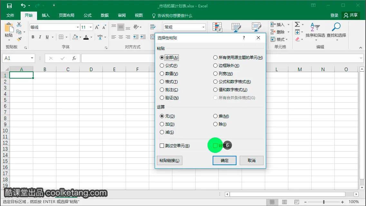Click the Cut scissors icon
Image resolution: width=366 pixels, height=206 pixels.
[x=19, y=24]
